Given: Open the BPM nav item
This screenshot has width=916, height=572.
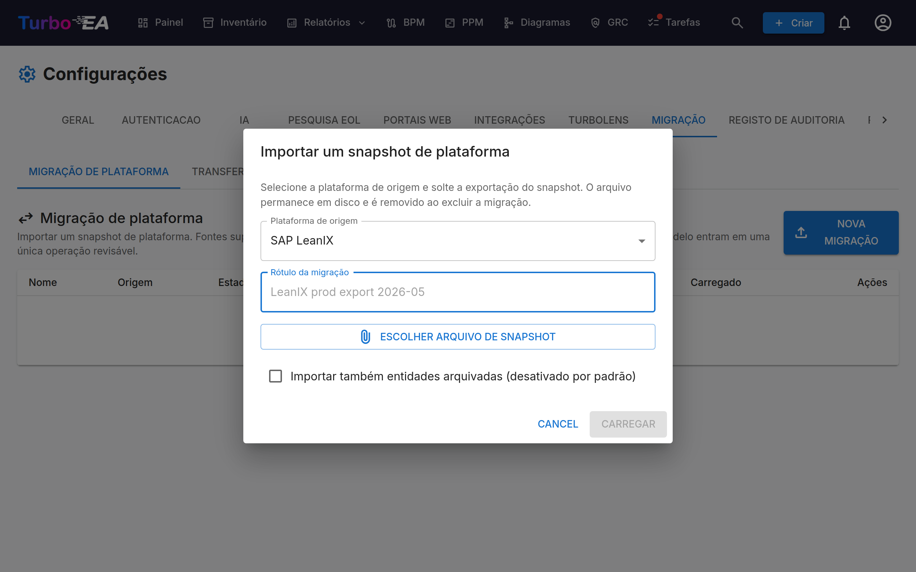Looking at the screenshot, I should (405, 23).
